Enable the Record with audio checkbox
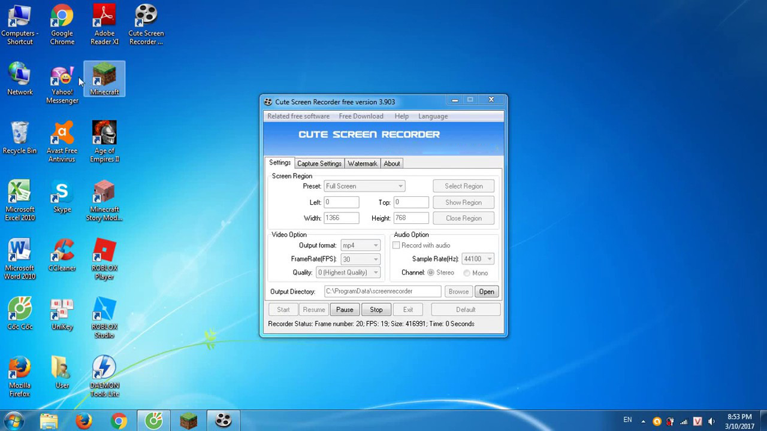This screenshot has width=767, height=431. tap(396, 245)
